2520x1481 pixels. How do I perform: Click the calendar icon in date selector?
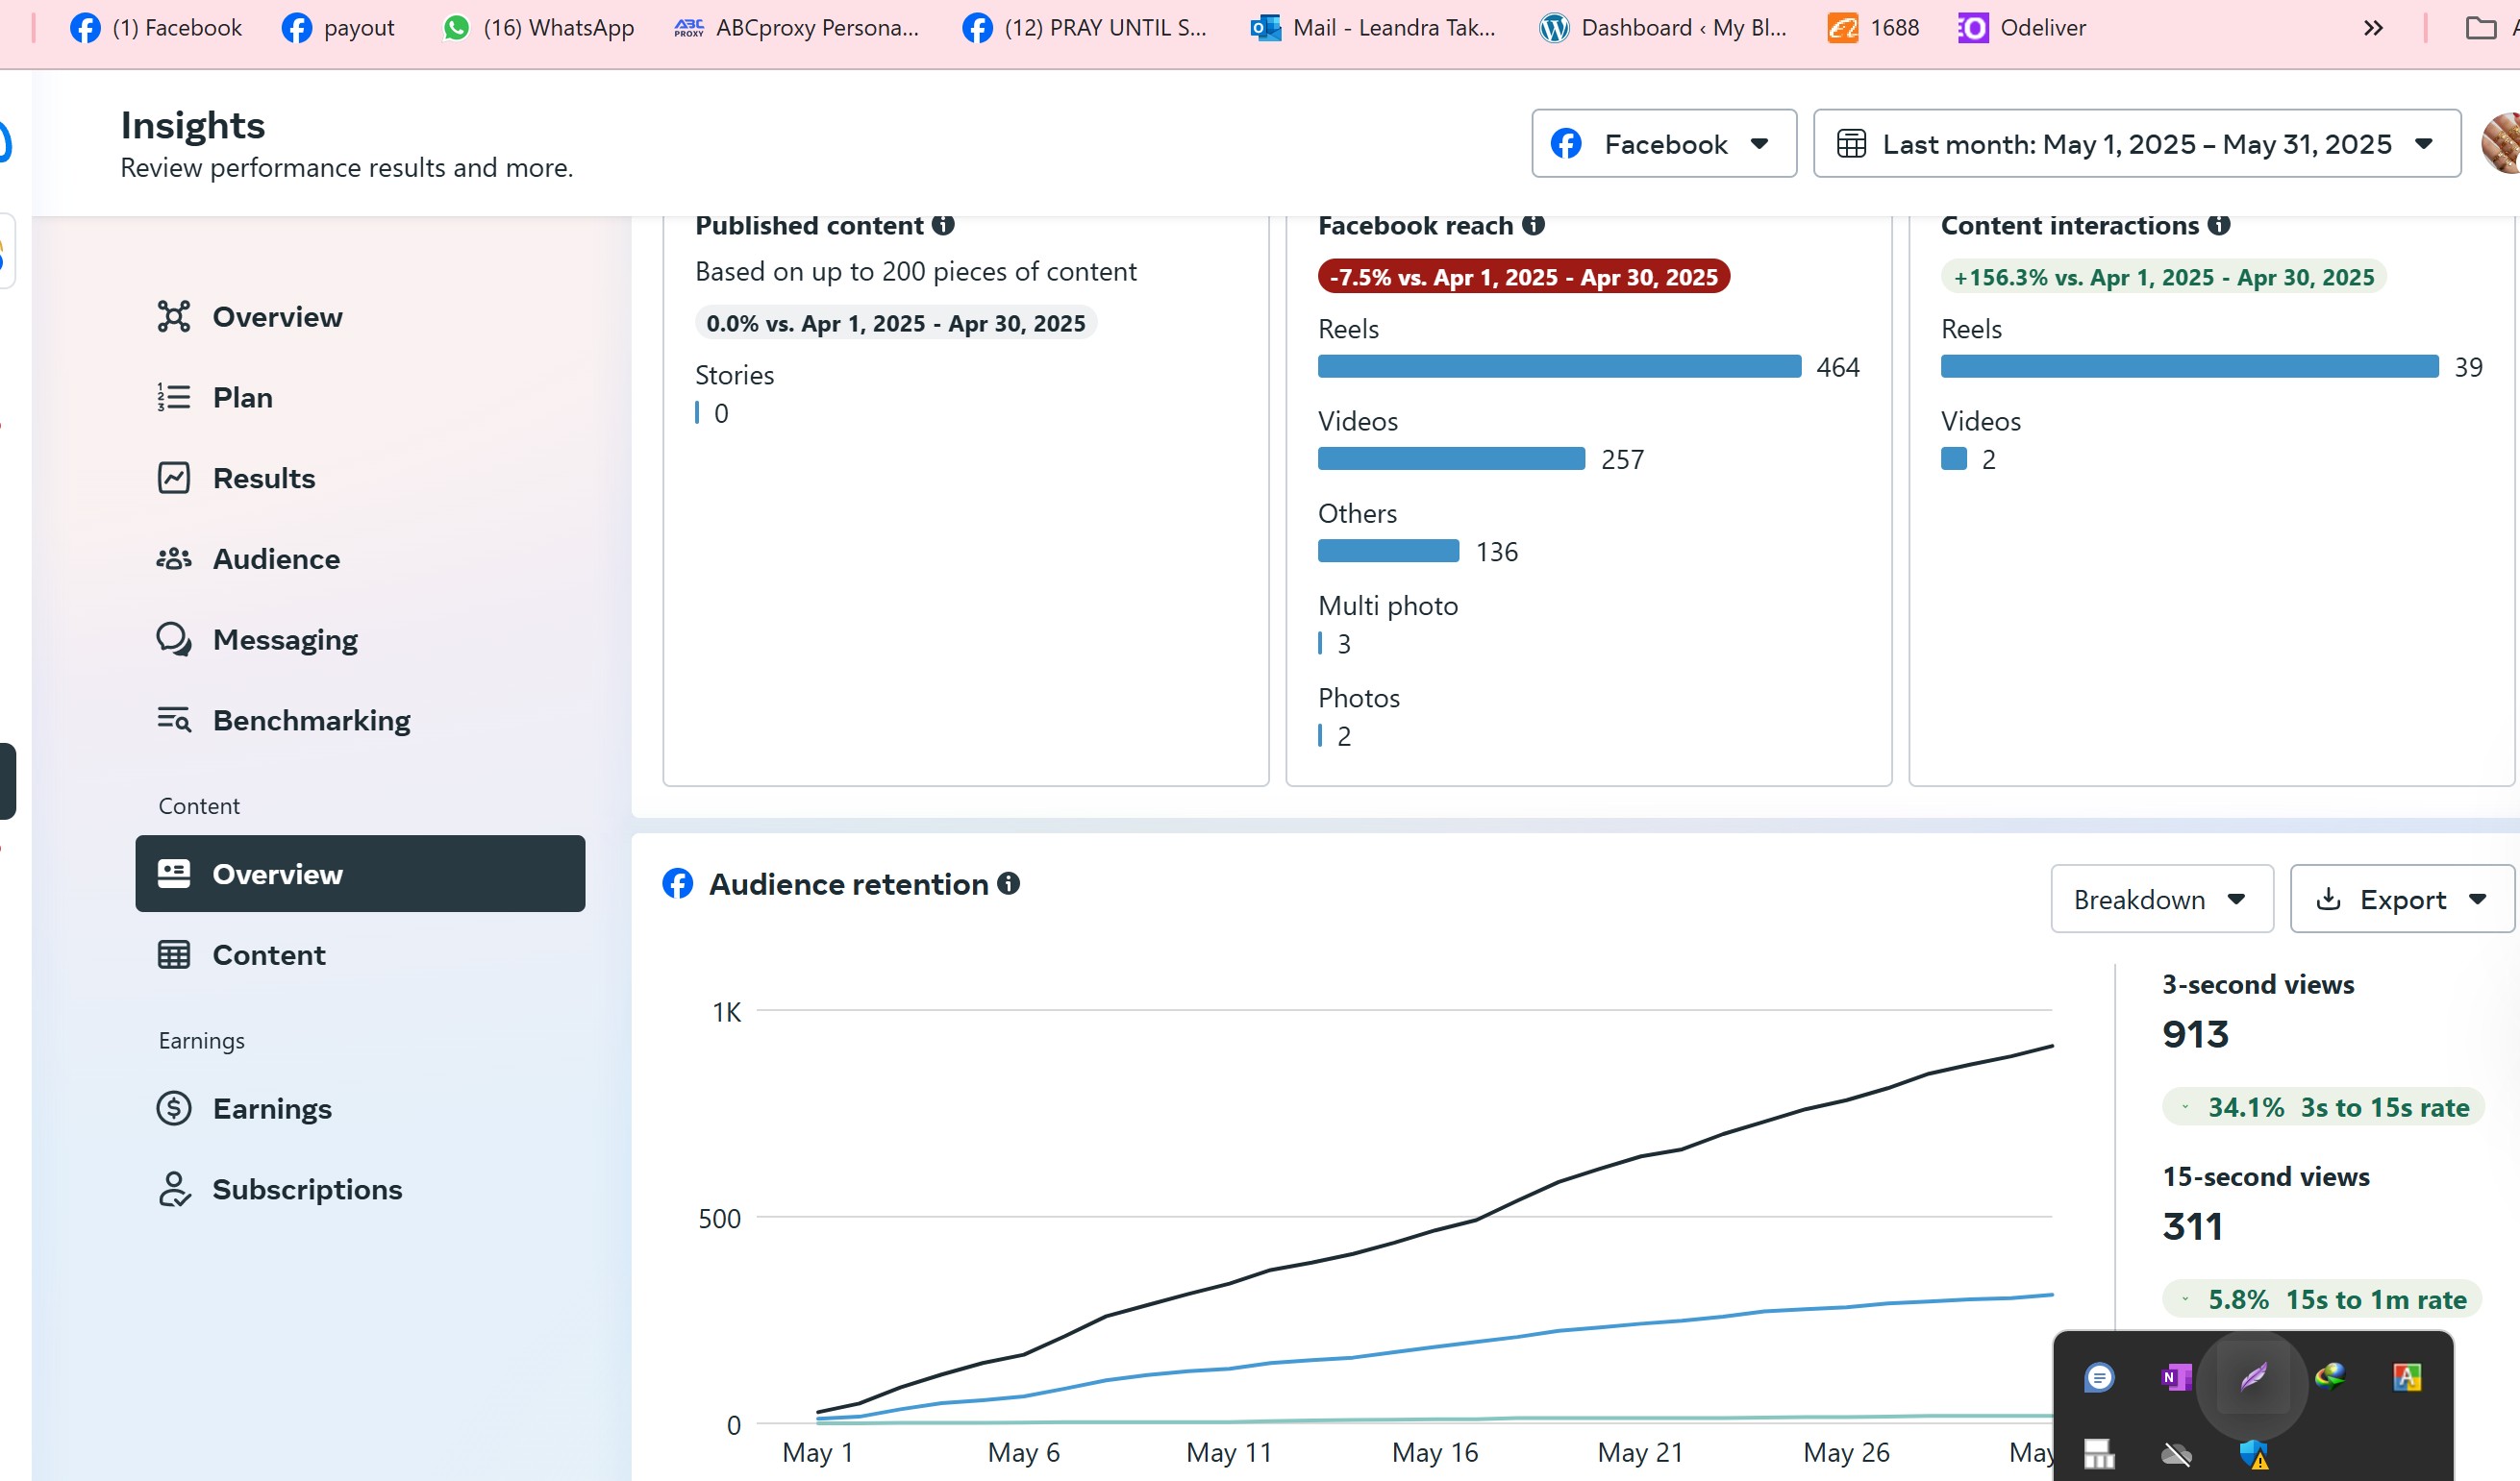click(1851, 144)
